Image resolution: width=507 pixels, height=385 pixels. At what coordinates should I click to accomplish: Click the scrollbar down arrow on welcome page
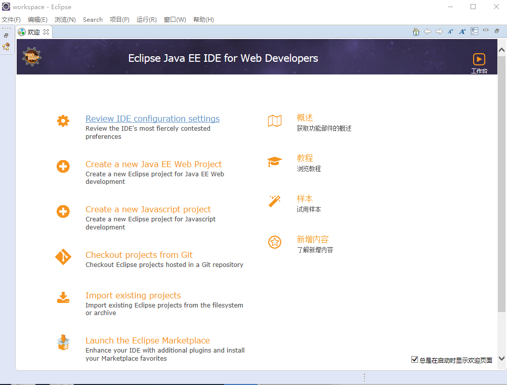[x=501, y=358]
